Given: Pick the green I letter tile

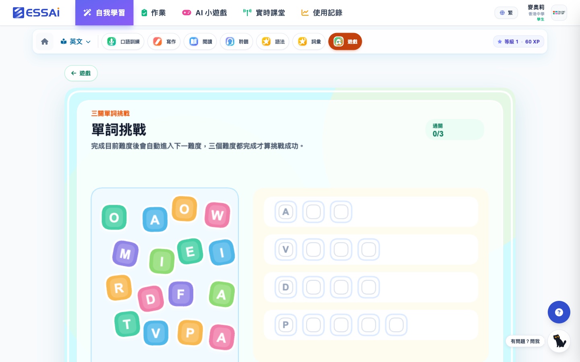Looking at the screenshot, I should (162, 261).
